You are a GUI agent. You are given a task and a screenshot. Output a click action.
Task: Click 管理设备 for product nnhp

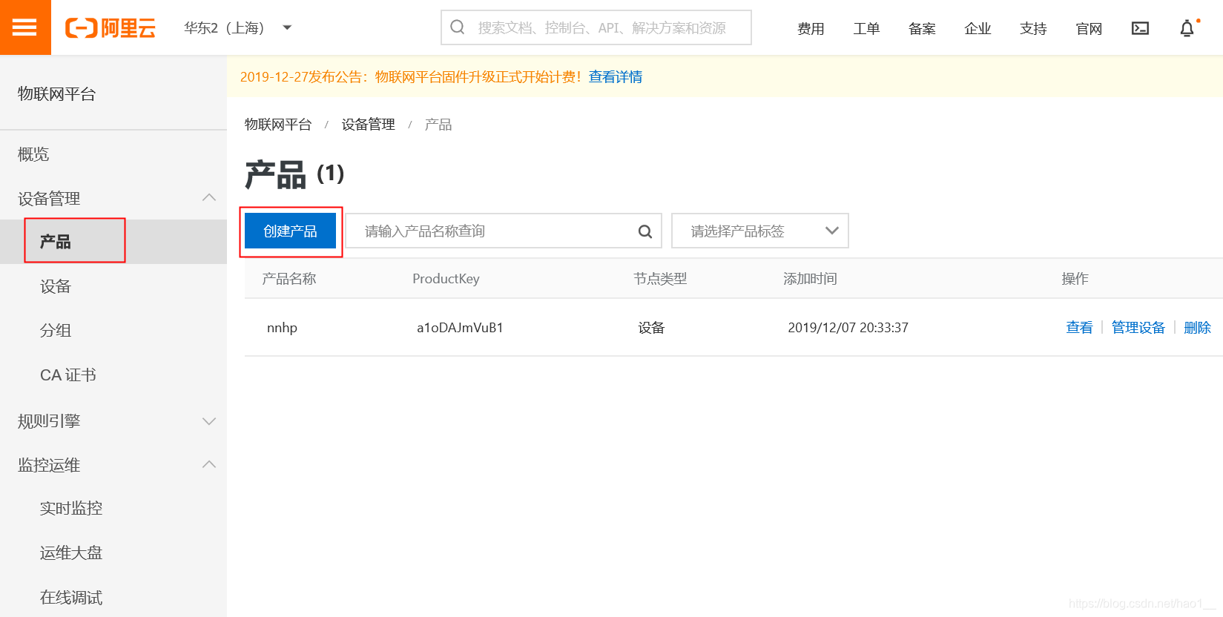(x=1138, y=328)
